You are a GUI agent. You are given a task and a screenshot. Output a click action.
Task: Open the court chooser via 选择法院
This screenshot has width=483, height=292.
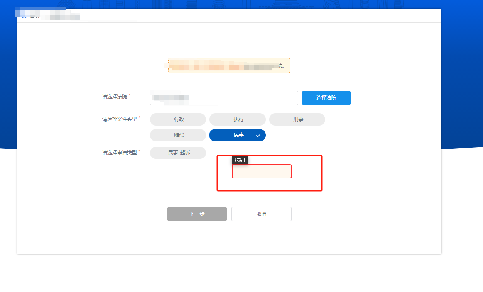[x=326, y=98]
